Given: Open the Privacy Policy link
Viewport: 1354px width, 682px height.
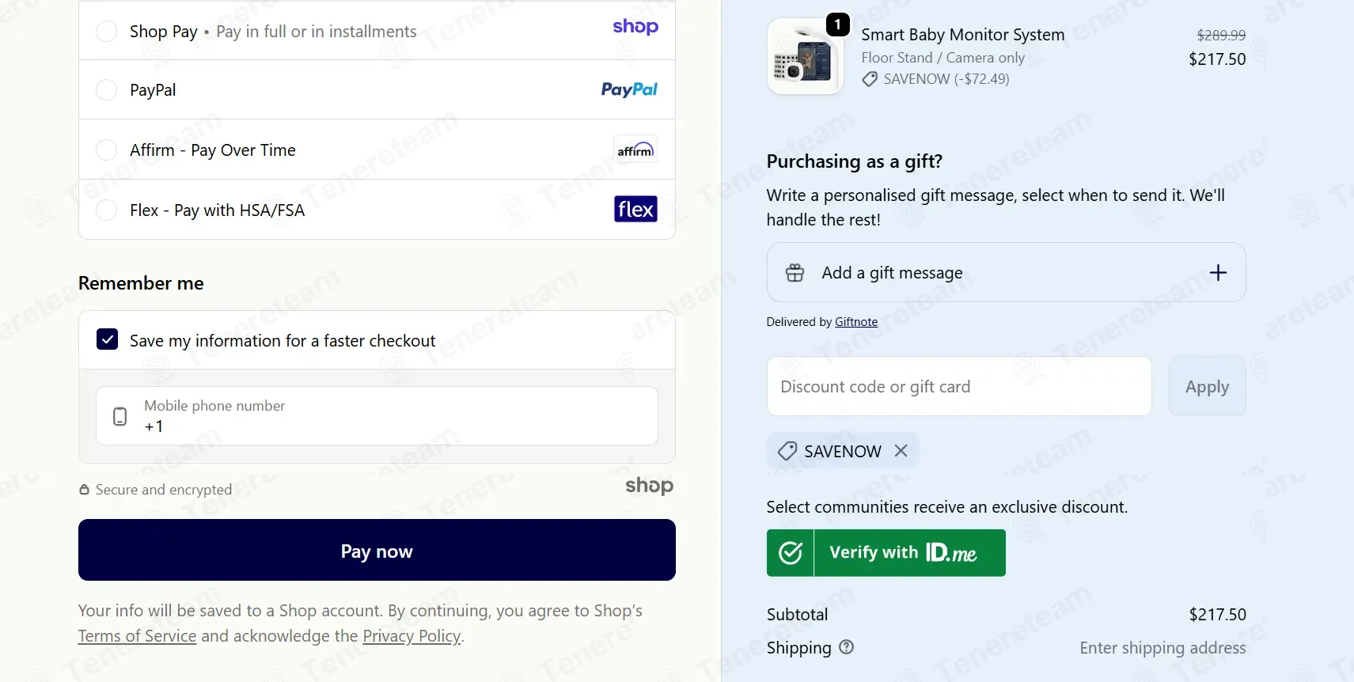Looking at the screenshot, I should coord(412,636).
